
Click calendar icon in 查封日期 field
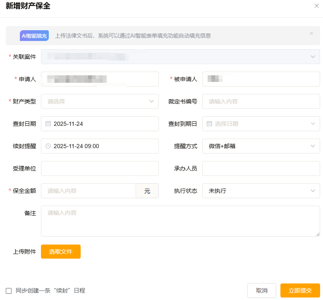pyautogui.click(x=48, y=124)
